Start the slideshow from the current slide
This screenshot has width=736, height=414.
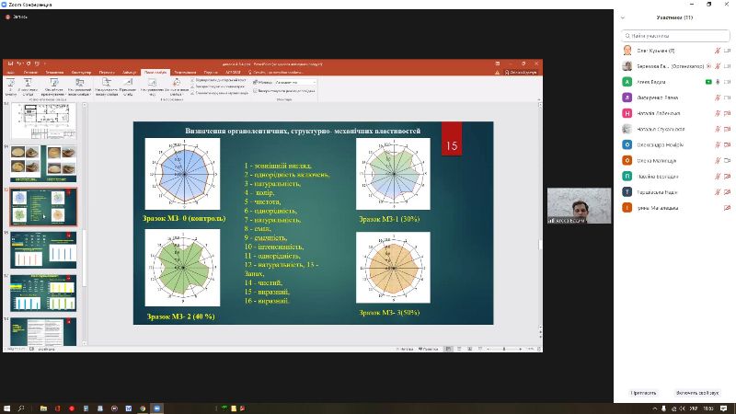pyautogui.click(x=28, y=86)
